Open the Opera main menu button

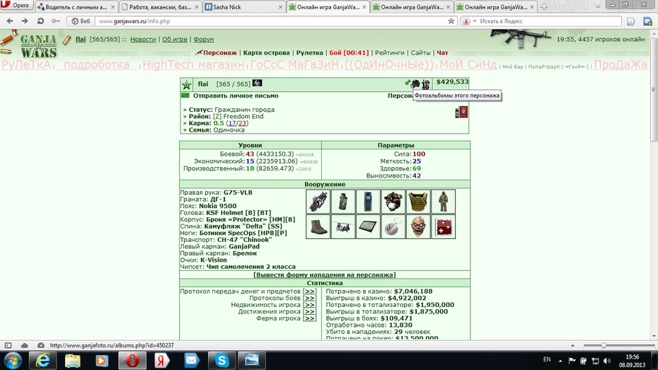16,6
